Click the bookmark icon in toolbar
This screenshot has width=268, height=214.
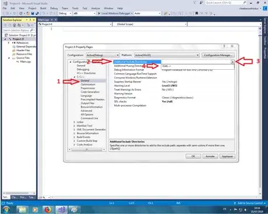coord(196,13)
